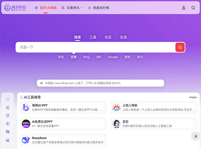Click the AI导航 8NAV.COM site logo
Screen dimensions: 201x149
[15, 8]
